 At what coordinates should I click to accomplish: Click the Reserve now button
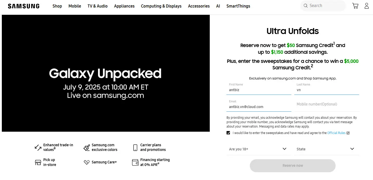coord(293,165)
